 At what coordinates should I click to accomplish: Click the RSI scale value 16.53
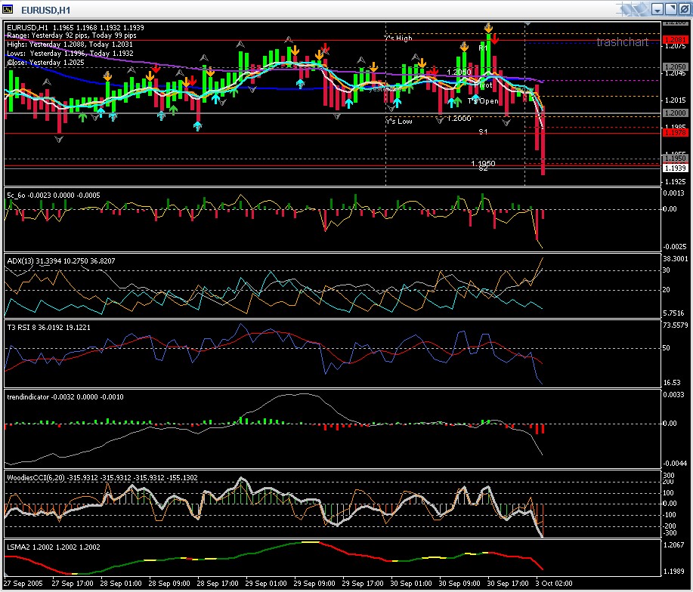672,383
